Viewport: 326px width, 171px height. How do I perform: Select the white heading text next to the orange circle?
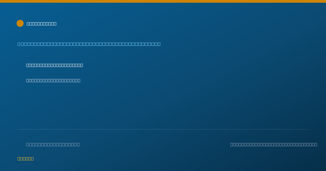point(42,24)
